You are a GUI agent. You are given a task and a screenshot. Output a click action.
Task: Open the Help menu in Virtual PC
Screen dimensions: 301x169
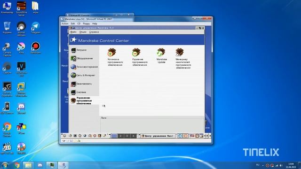point(95,24)
